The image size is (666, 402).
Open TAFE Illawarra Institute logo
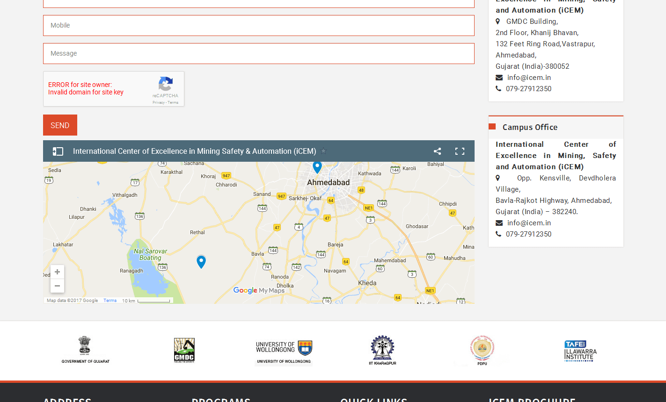point(580,351)
